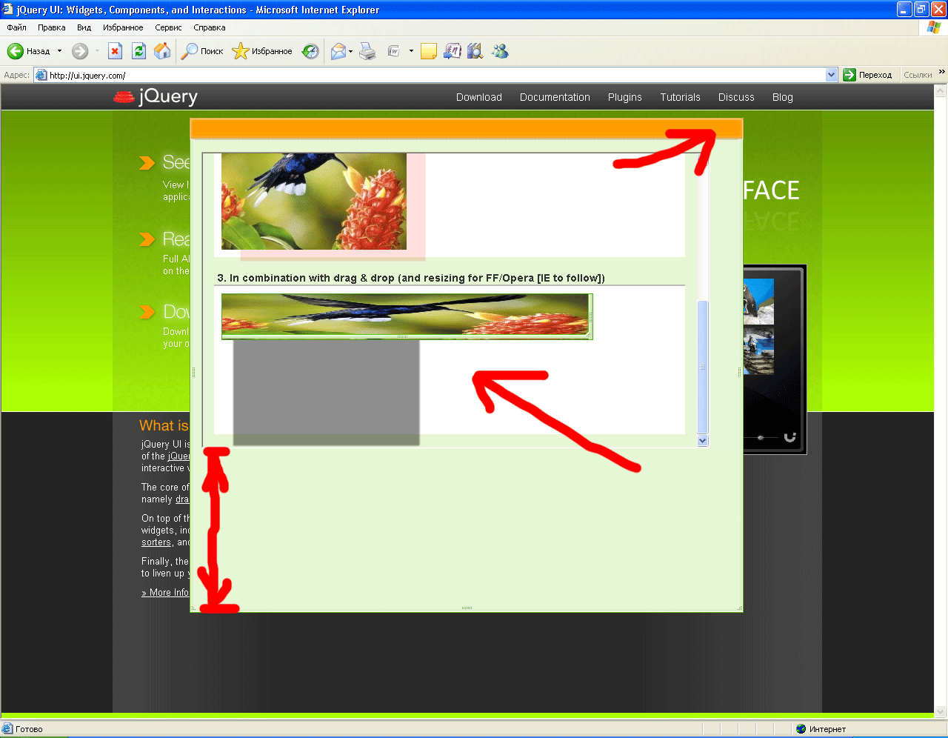Open the Сервис menu

168,27
